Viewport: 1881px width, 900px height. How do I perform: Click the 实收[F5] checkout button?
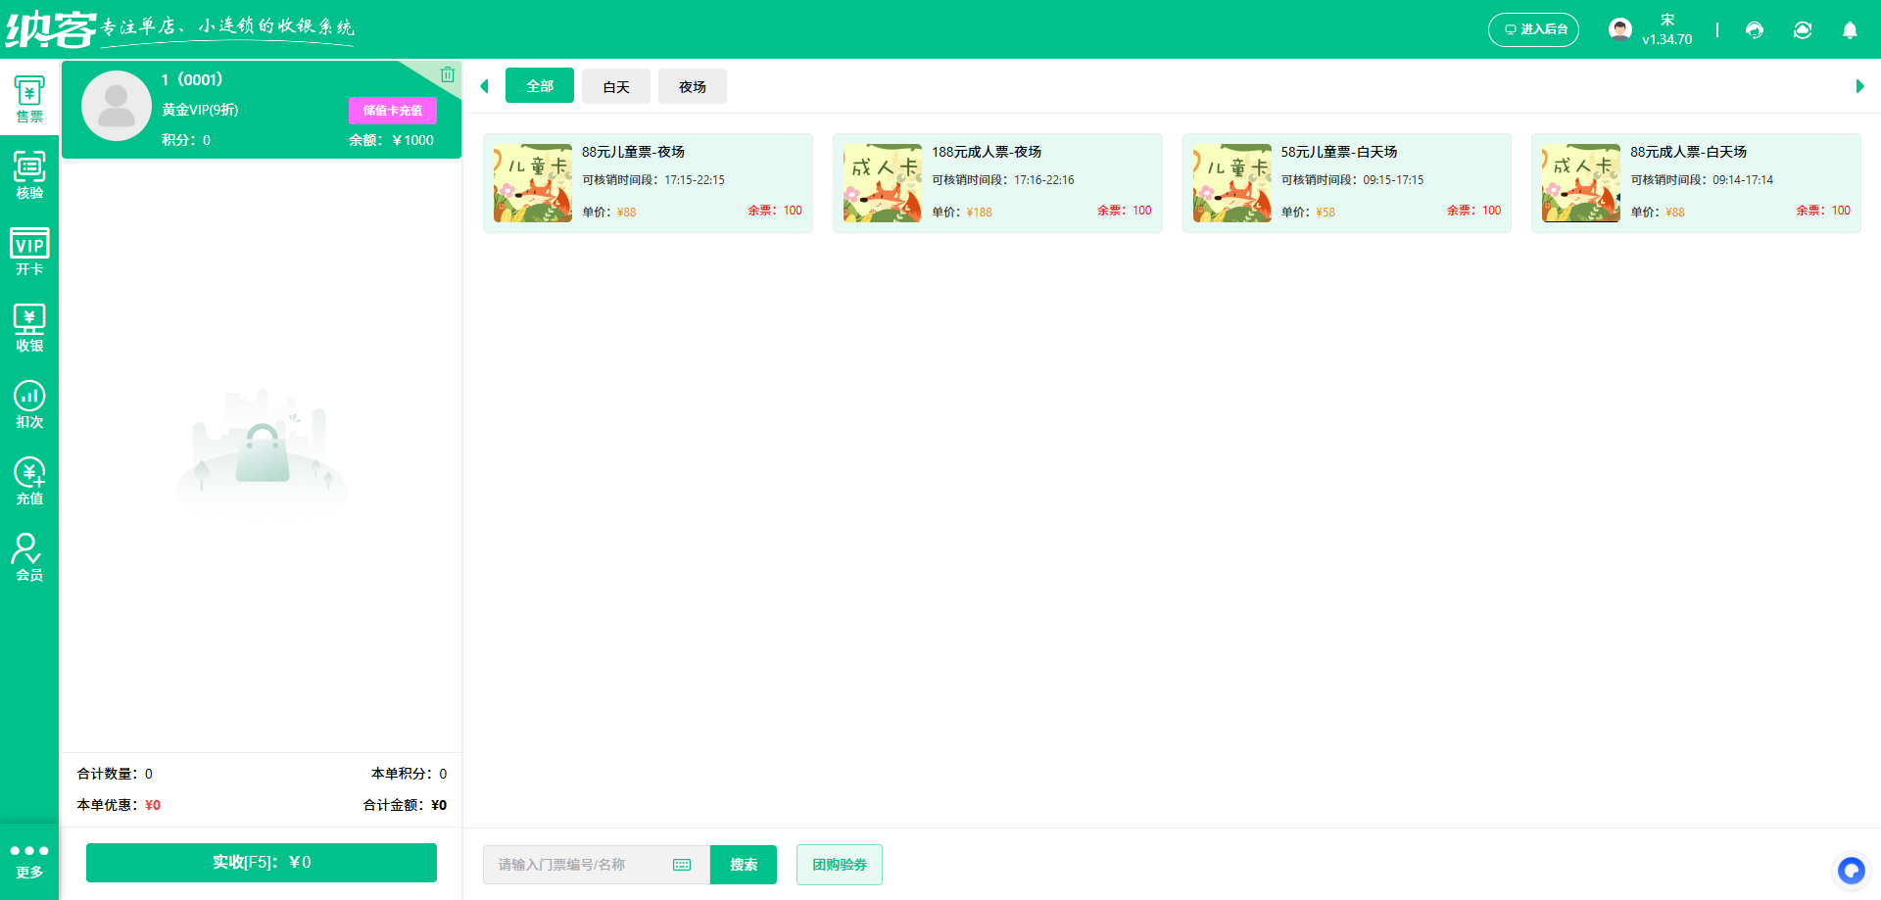pos(262,863)
